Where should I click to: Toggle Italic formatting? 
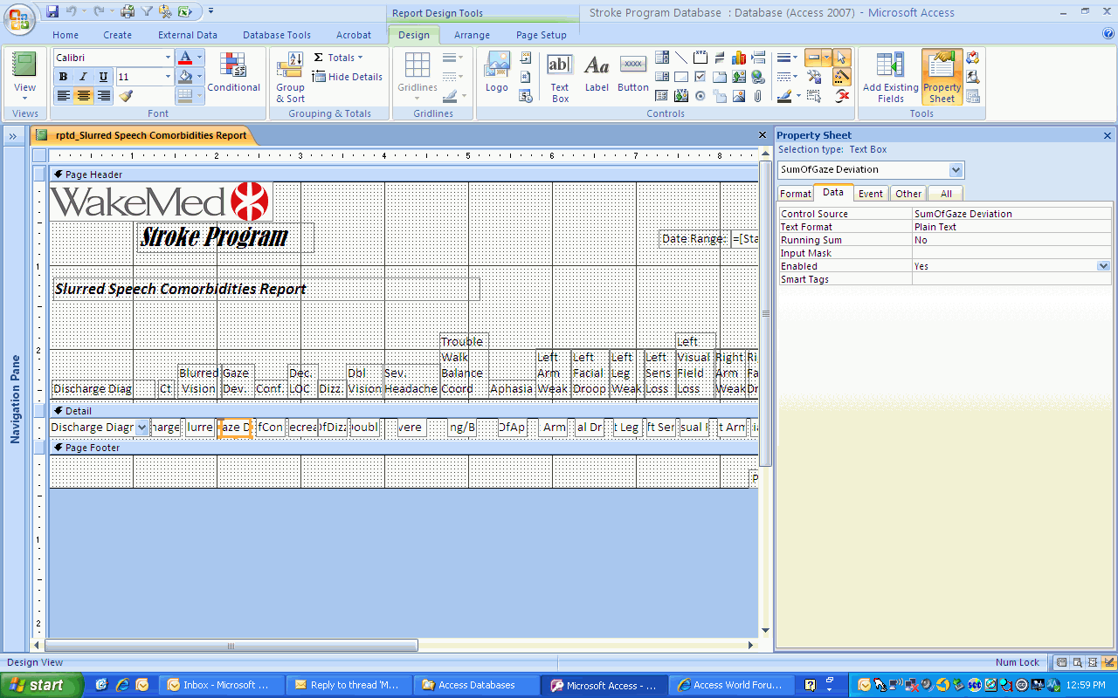pyautogui.click(x=84, y=77)
